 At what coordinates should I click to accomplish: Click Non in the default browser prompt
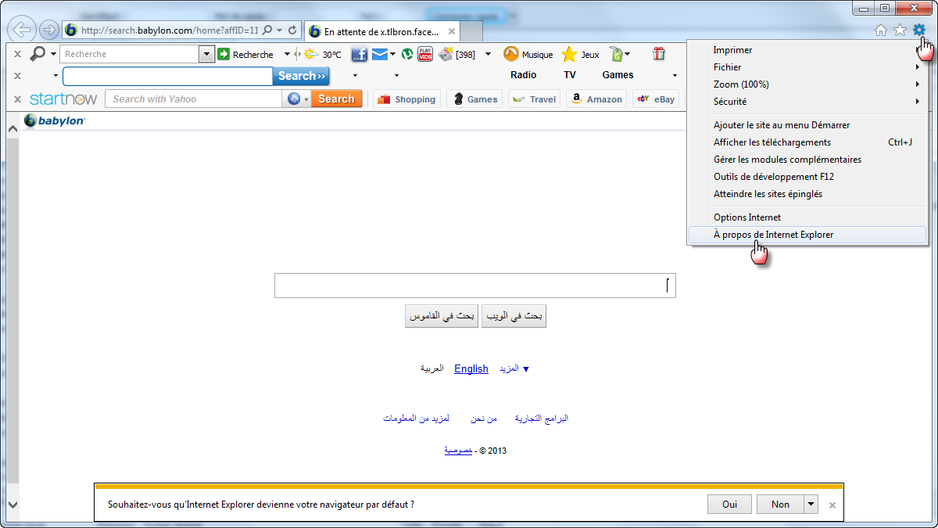click(x=781, y=505)
